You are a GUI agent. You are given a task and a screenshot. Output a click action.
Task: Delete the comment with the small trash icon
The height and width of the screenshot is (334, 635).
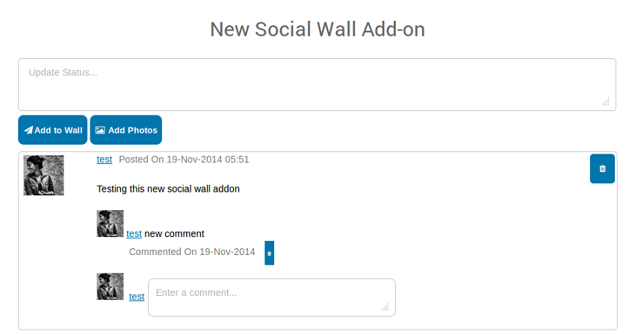pos(270,253)
